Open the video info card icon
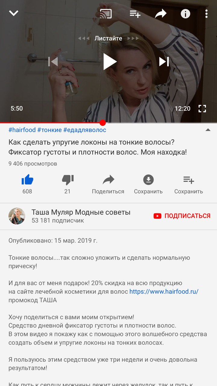The width and height of the screenshot is (217, 386). (x=185, y=14)
